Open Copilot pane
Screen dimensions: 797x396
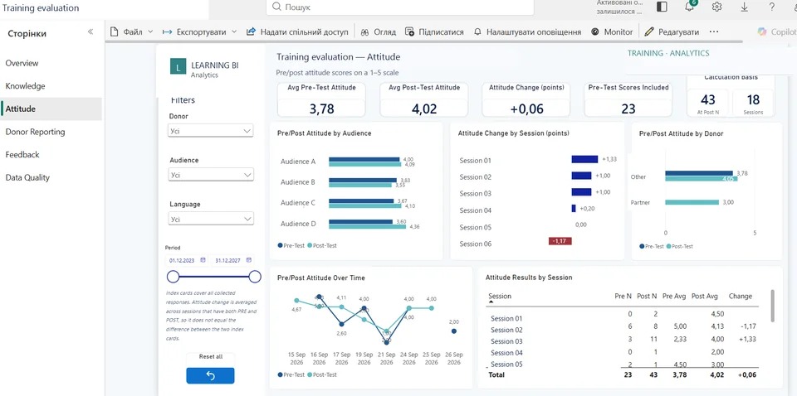[776, 31]
